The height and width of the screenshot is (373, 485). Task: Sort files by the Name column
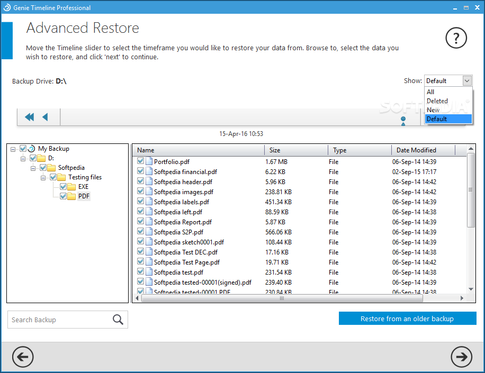pos(199,150)
